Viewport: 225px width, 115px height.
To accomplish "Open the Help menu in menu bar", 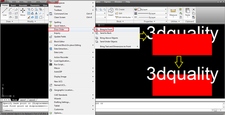I will pyautogui.click(x=128, y=2).
